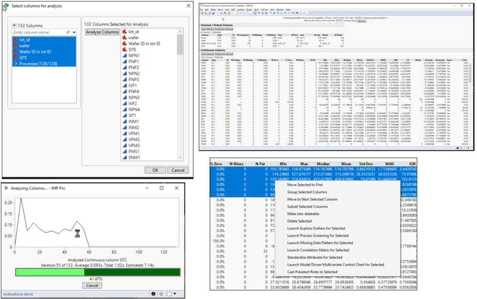Screen dimensions: 477x299
Task: Click the continuous icon beside SNM1
Action: [125, 157]
